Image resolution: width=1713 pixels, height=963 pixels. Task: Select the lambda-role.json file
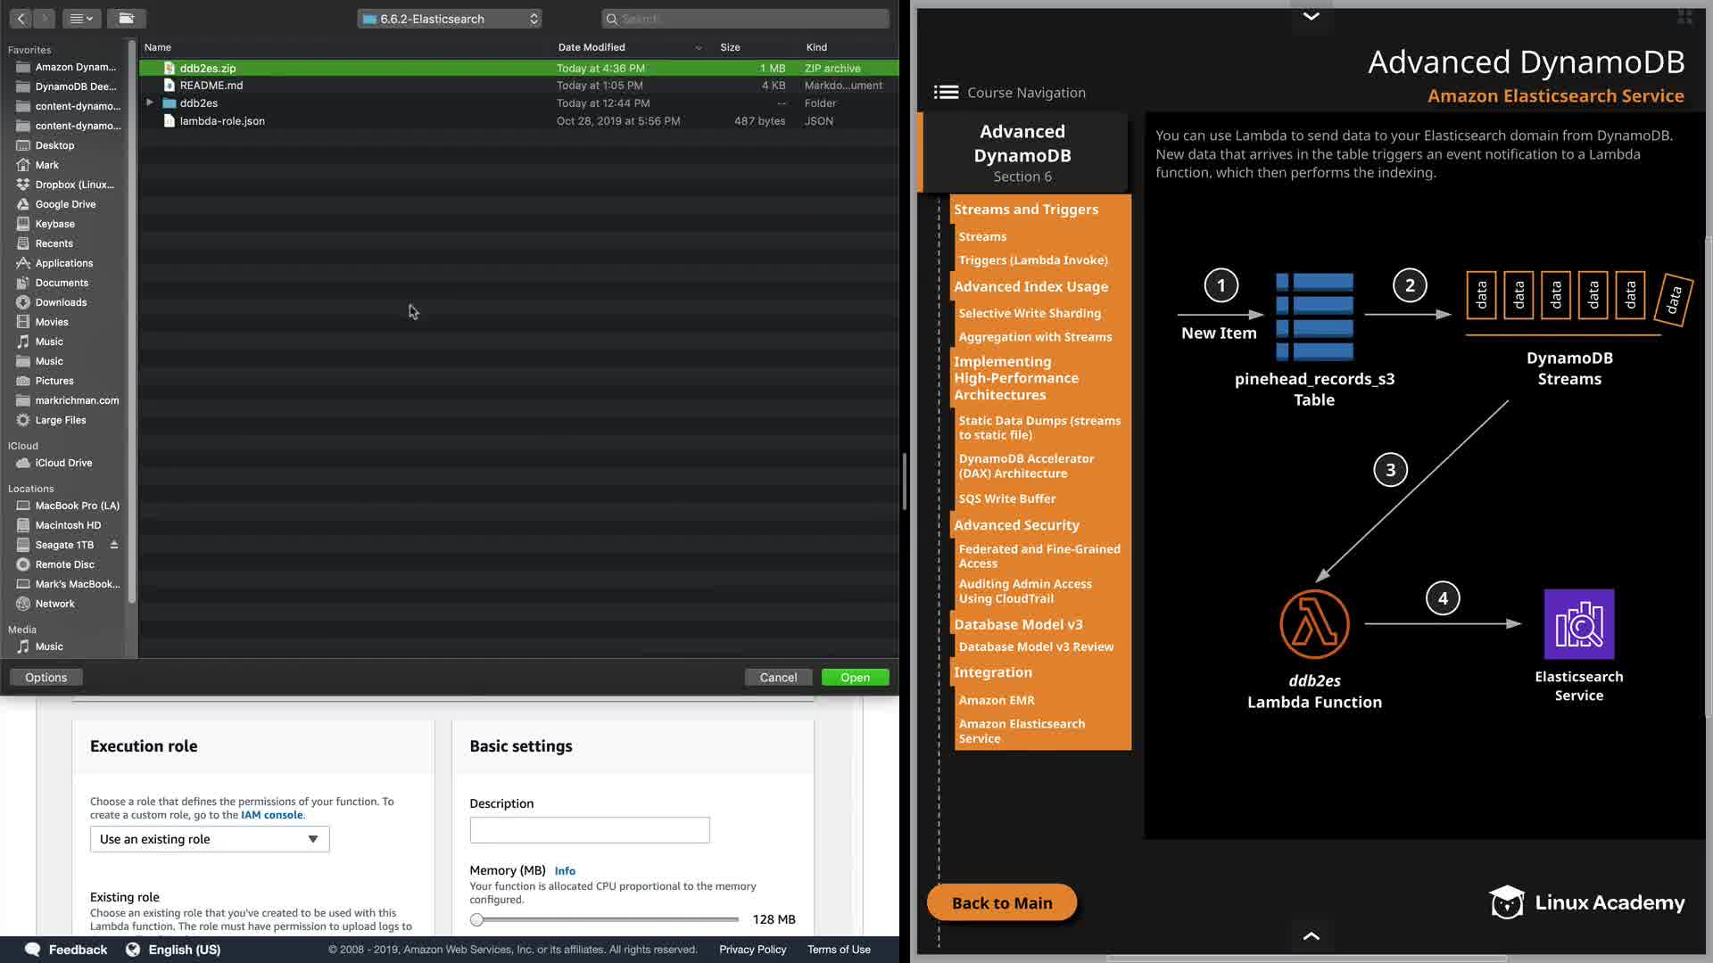(222, 121)
